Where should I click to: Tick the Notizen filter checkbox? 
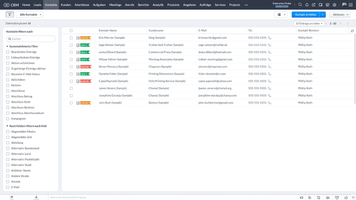(8, 85)
